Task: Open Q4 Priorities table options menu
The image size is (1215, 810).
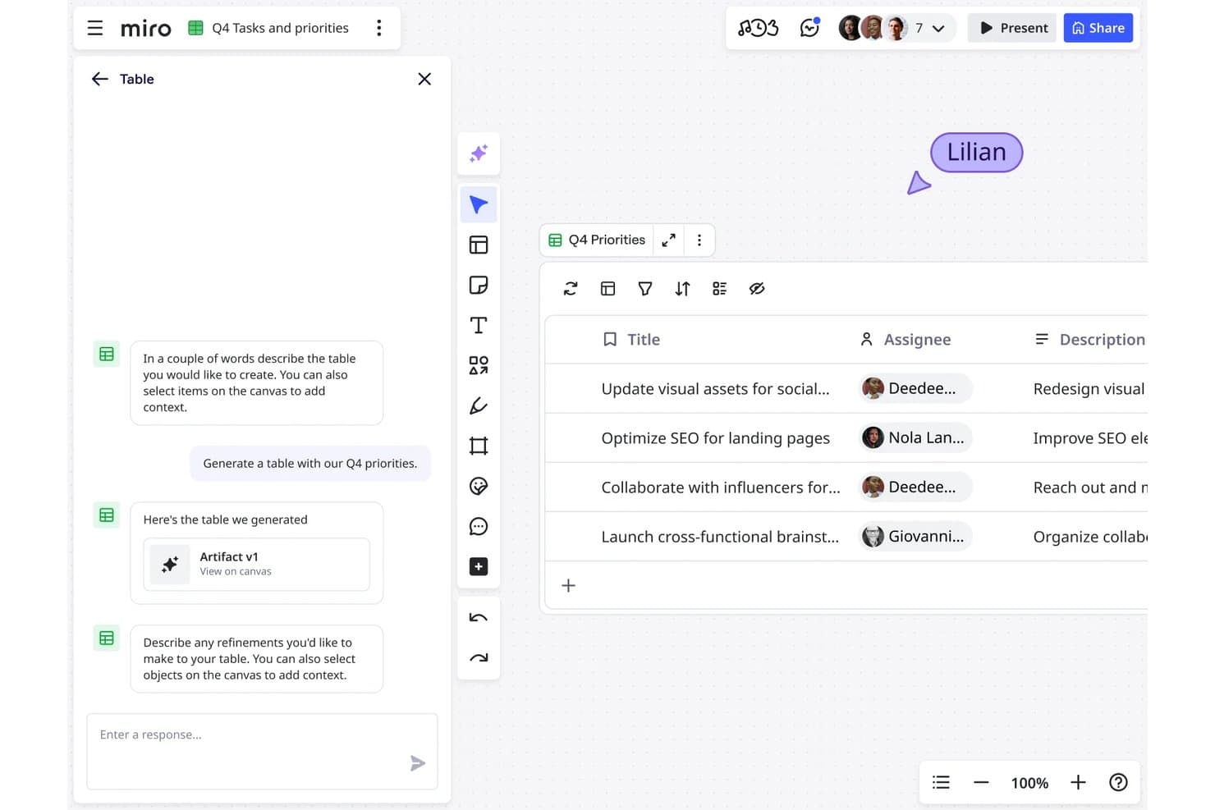Action: point(699,240)
